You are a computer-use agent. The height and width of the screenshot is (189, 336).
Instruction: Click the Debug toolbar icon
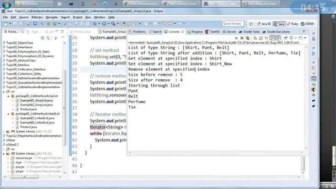click(x=94, y=24)
